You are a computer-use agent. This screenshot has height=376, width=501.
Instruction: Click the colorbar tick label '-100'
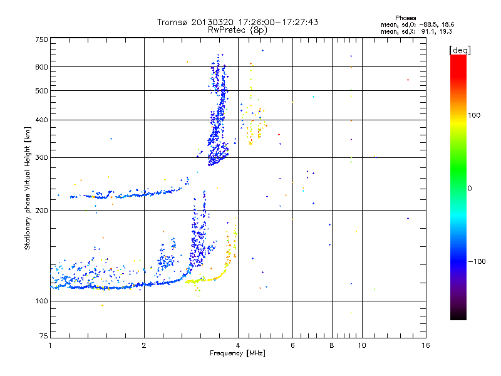pyautogui.click(x=477, y=261)
